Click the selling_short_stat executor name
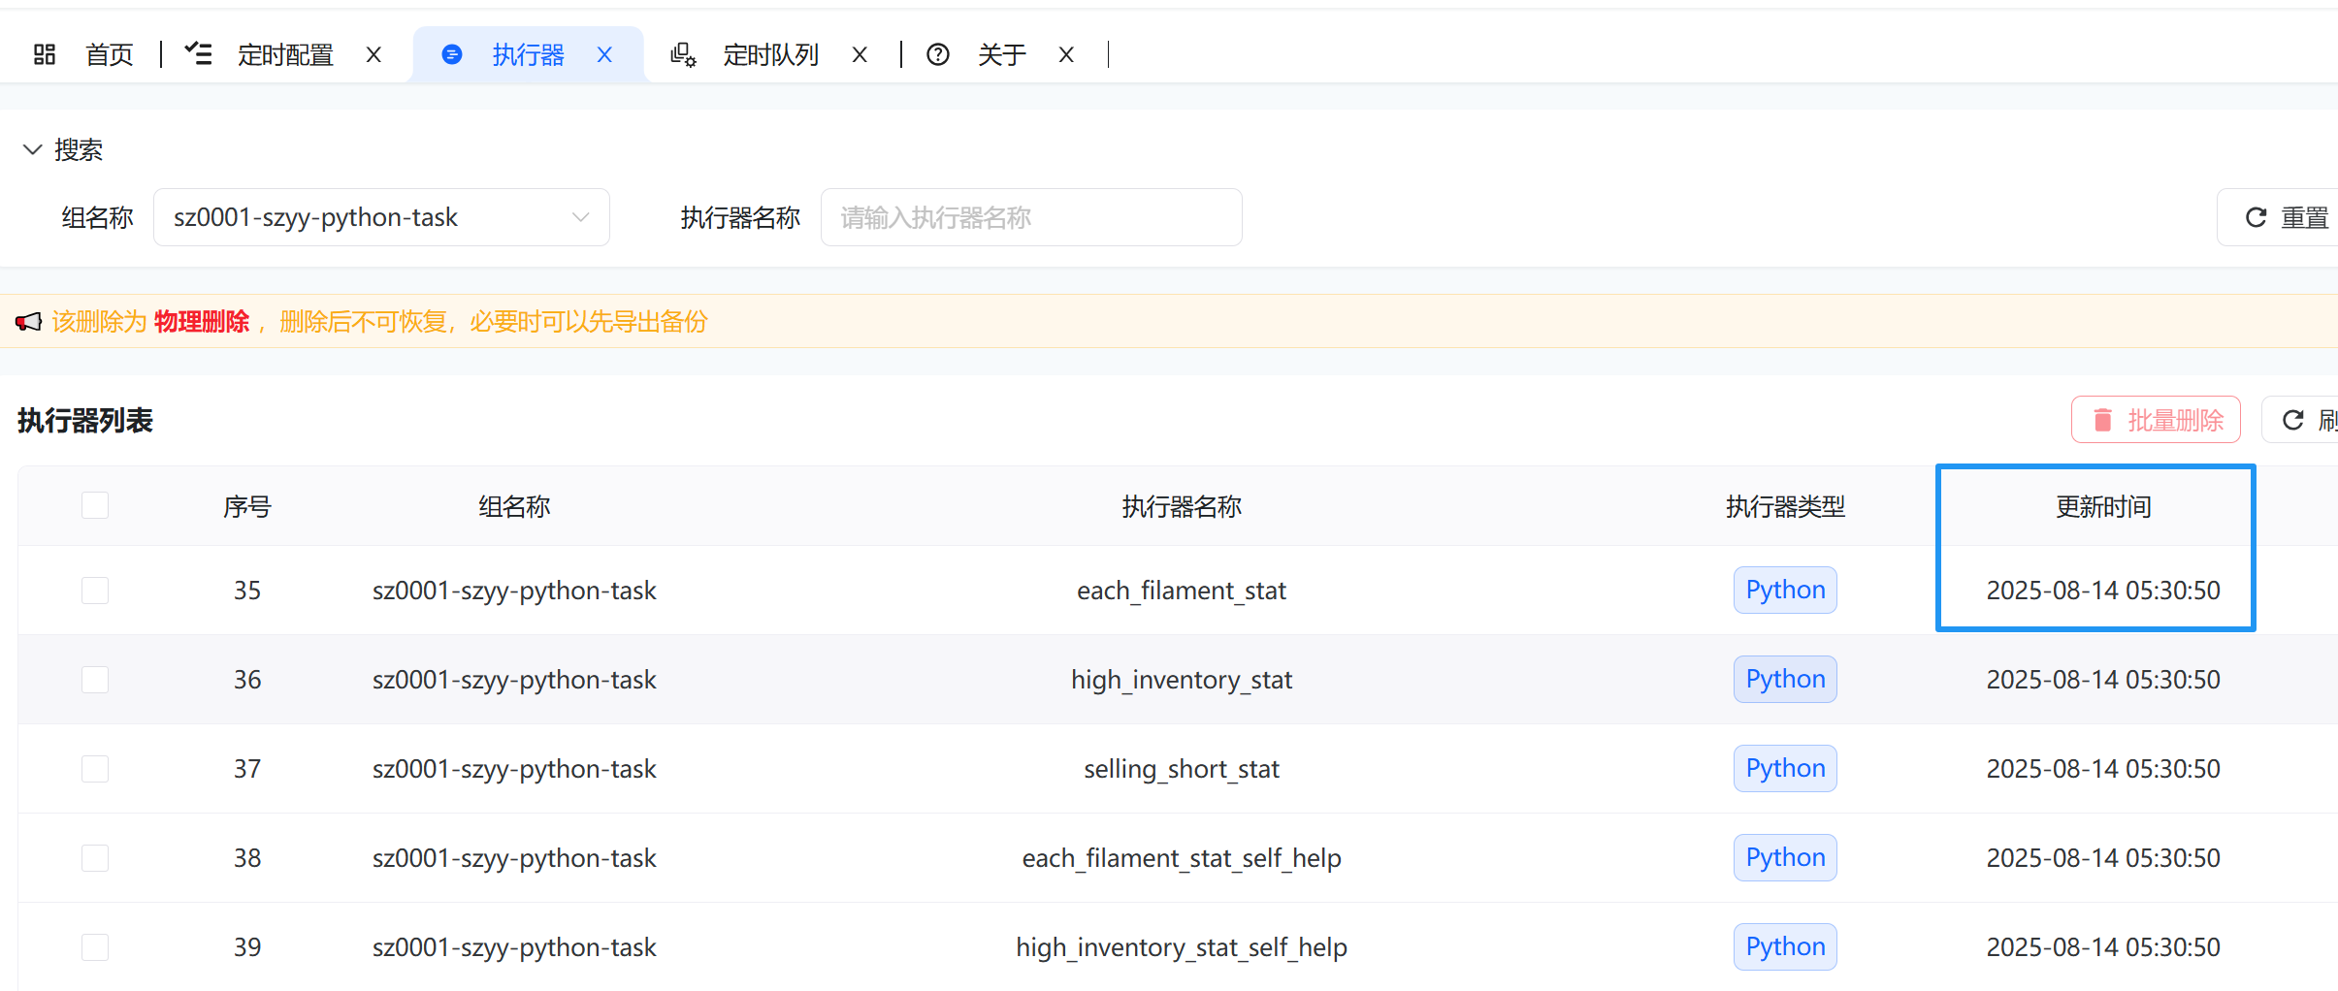This screenshot has height=991, width=2338. point(1182,769)
